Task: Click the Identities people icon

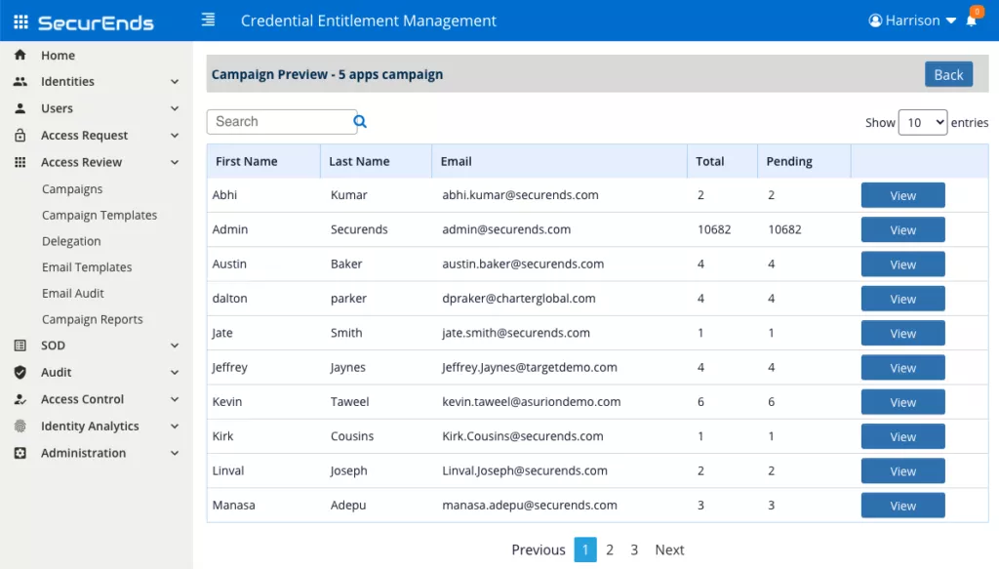Action: (x=20, y=82)
